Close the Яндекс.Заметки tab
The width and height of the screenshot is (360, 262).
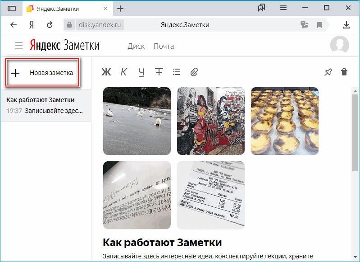coord(105,9)
